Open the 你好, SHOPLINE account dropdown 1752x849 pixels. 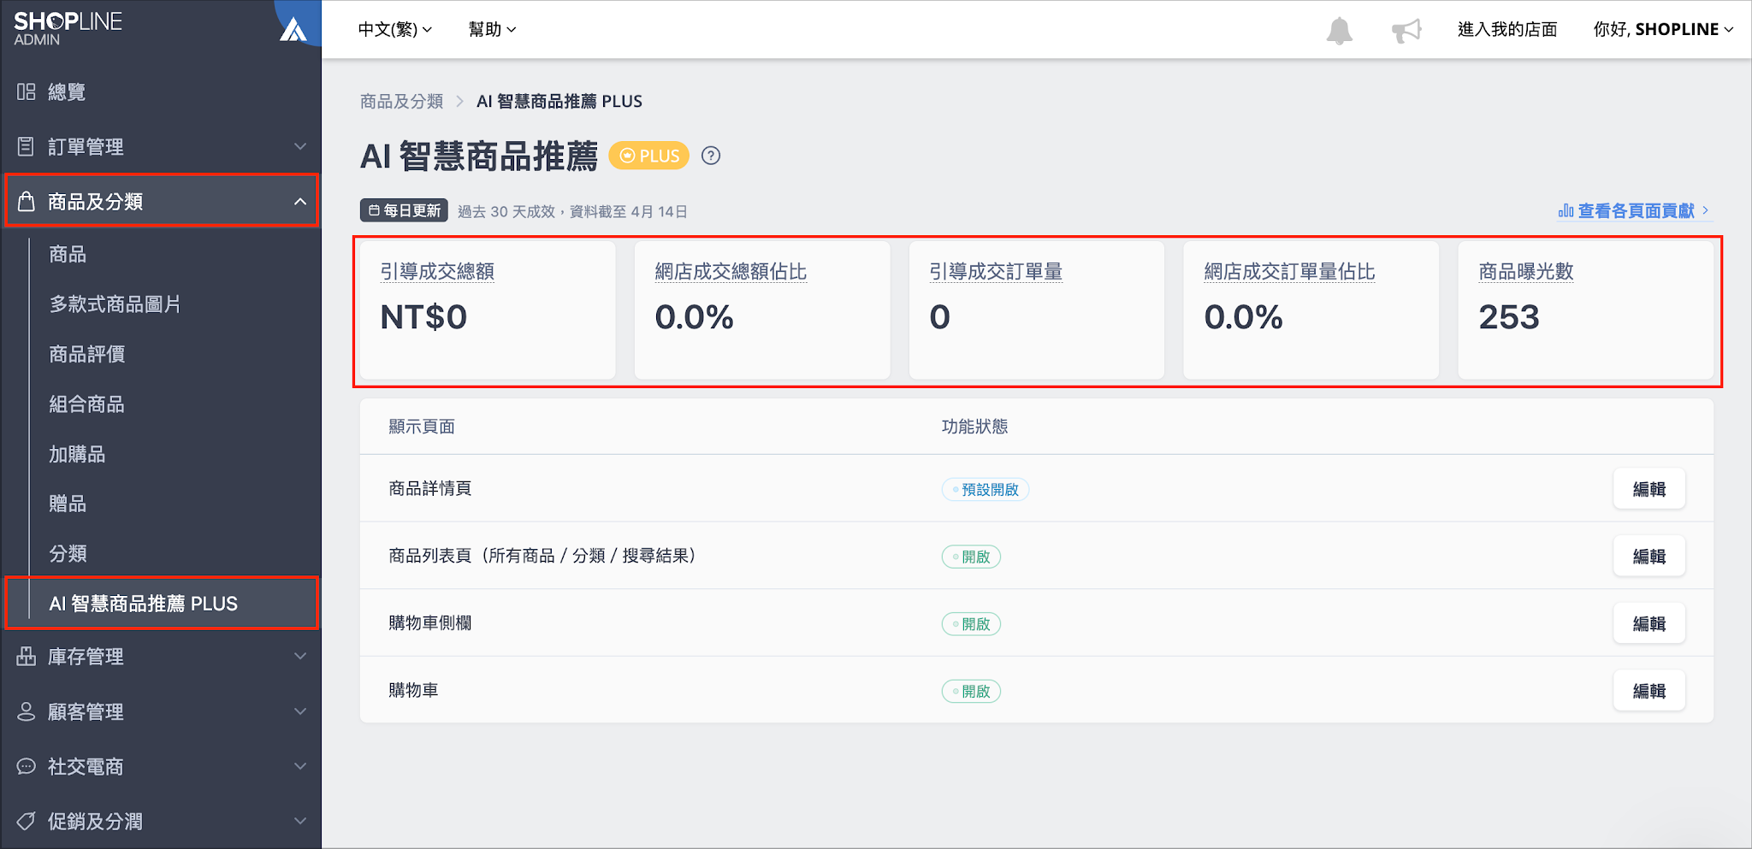point(1663,29)
